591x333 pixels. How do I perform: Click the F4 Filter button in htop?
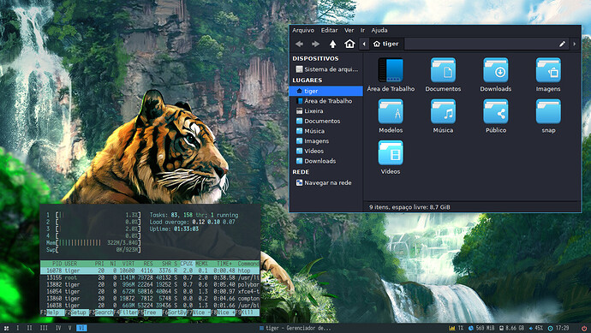[x=126, y=312]
